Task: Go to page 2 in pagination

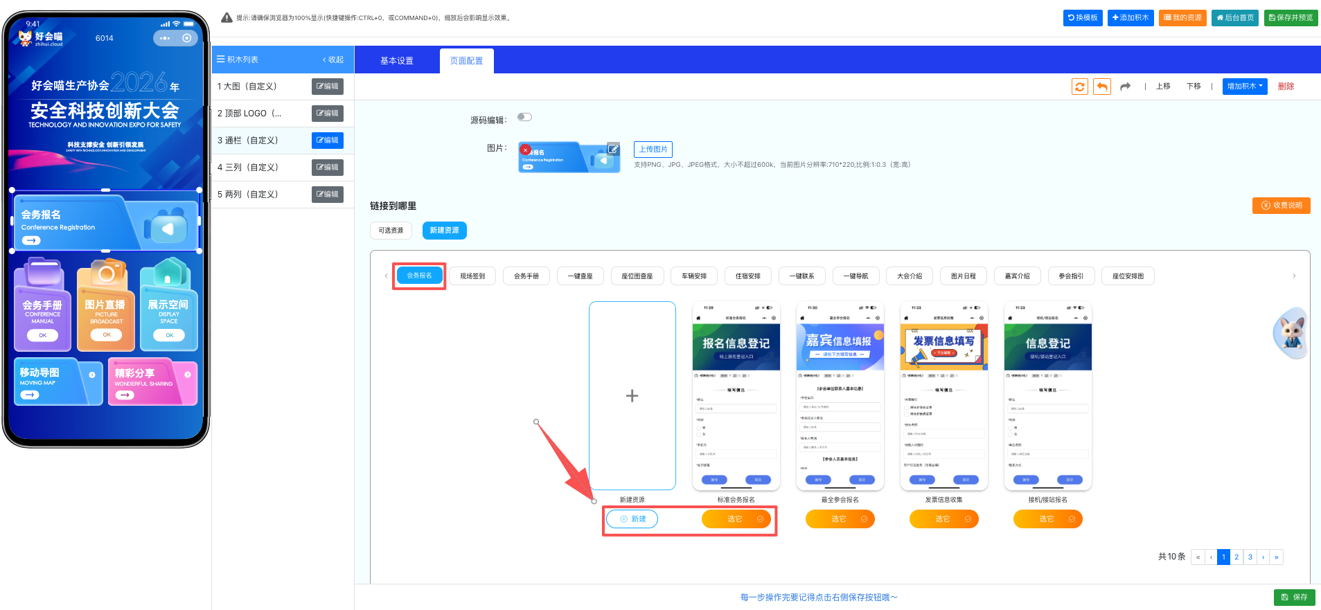Action: click(1236, 557)
